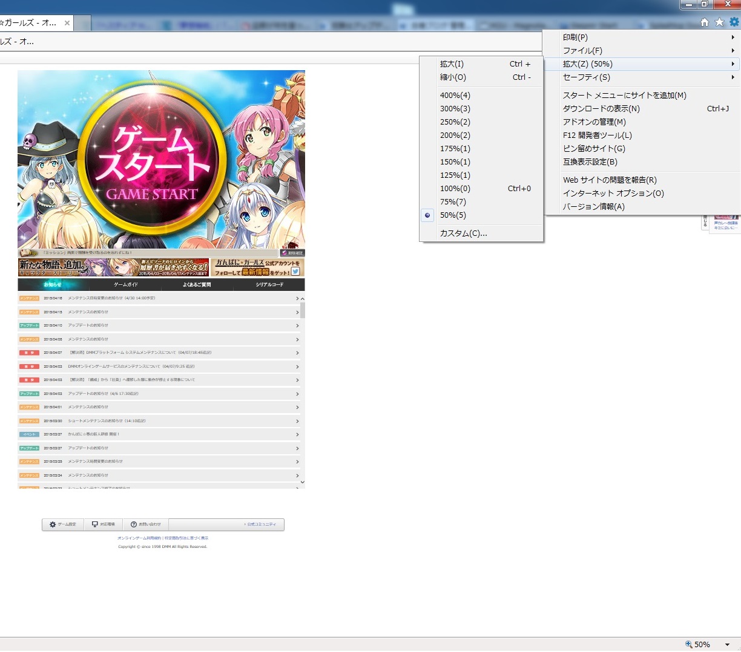Click the 50% zoom level in status bar
Image resolution: width=741 pixels, height=652 pixels.
[x=702, y=645]
